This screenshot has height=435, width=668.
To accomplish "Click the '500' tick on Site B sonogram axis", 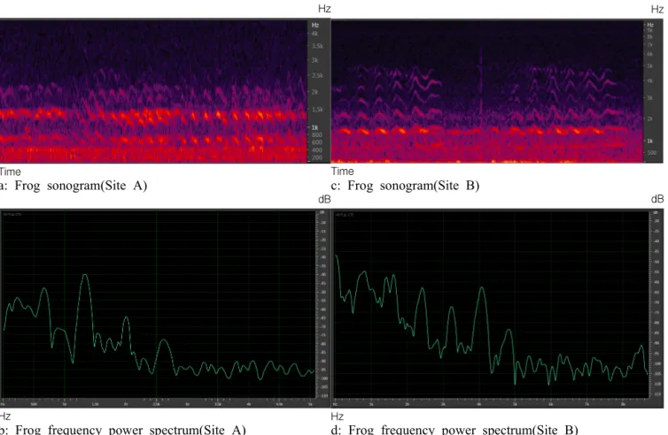I will click(x=652, y=152).
